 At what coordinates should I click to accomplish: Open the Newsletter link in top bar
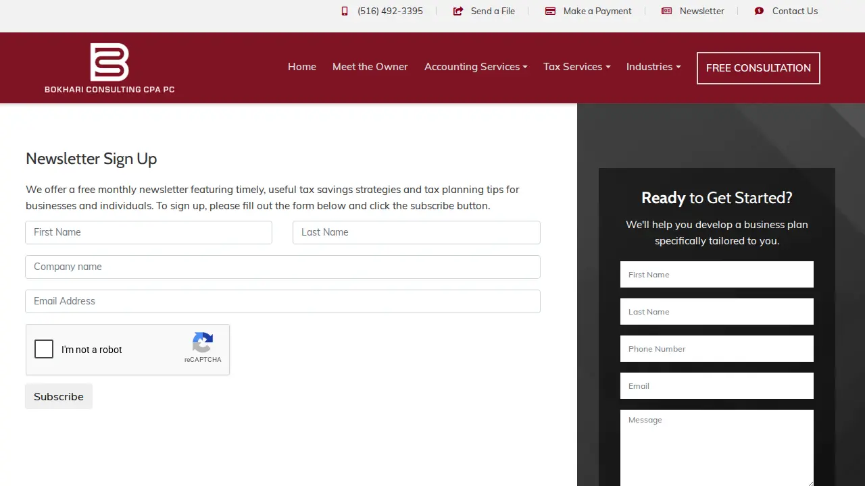click(x=701, y=11)
